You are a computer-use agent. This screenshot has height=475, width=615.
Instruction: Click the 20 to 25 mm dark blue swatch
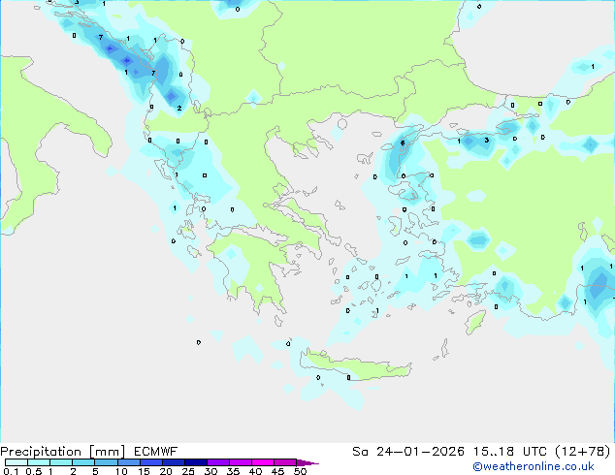(173, 462)
